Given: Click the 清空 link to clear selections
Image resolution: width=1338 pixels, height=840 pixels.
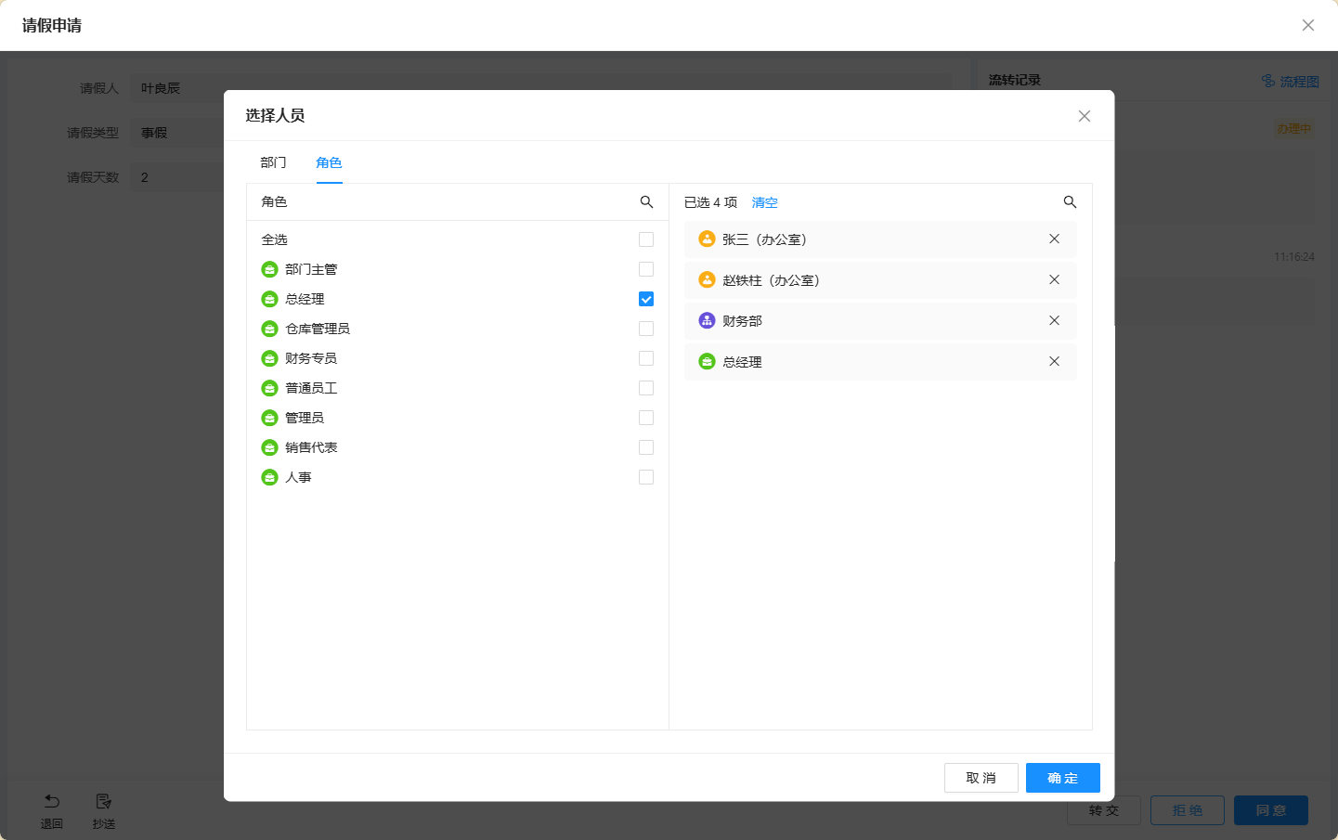Looking at the screenshot, I should 764,202.
